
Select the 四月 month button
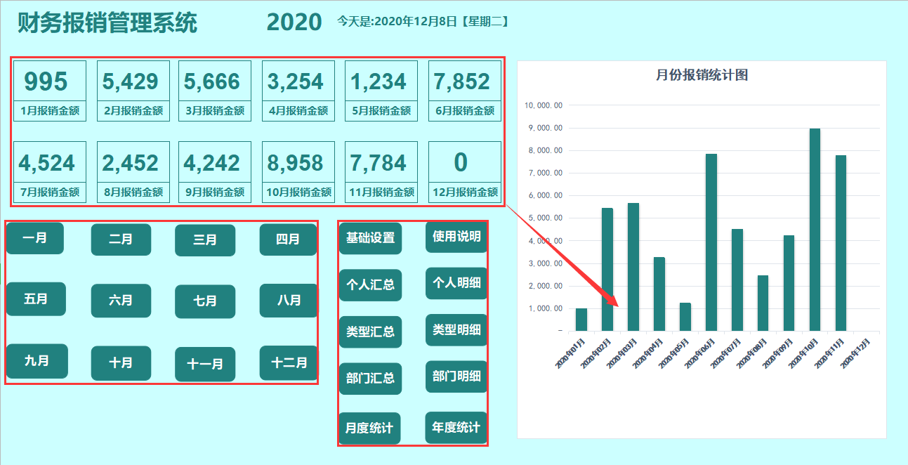288,240
